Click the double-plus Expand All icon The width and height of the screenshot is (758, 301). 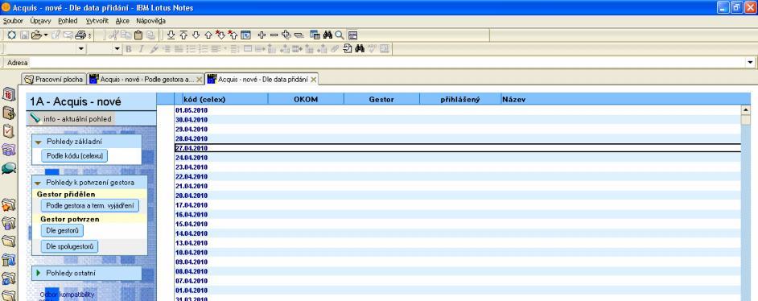click(x=286, y=35)
